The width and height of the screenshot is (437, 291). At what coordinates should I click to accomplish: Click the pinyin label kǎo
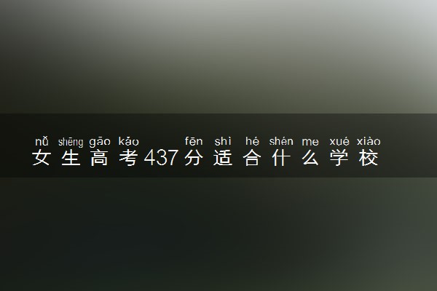128,141
